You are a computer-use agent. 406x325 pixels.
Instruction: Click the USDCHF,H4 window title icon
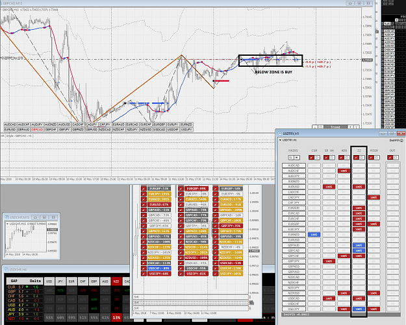click(x=6, y=269)
